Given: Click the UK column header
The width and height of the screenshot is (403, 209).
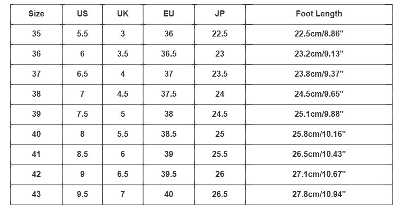Looking at the screenshot, I should coord(123,14).
